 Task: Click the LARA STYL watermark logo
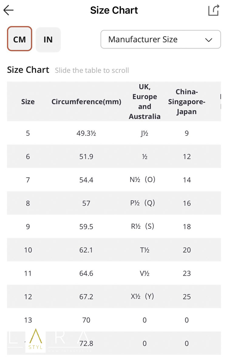point(36,340)
